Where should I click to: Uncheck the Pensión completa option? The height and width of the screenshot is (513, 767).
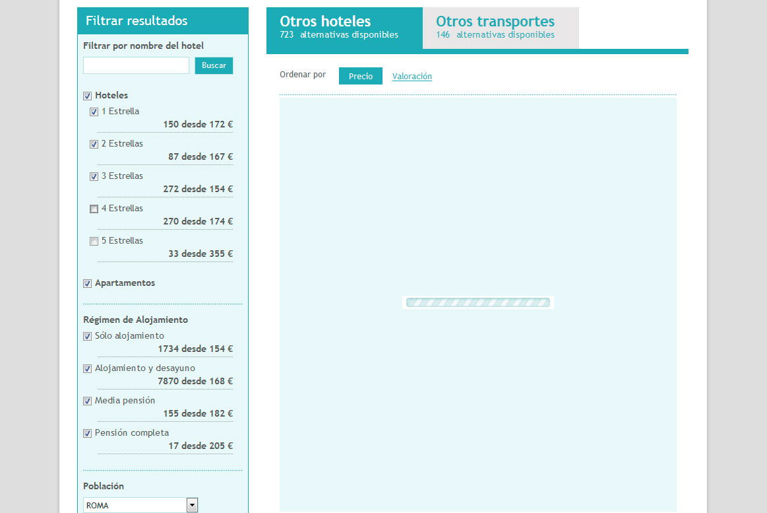coord(87,433)
